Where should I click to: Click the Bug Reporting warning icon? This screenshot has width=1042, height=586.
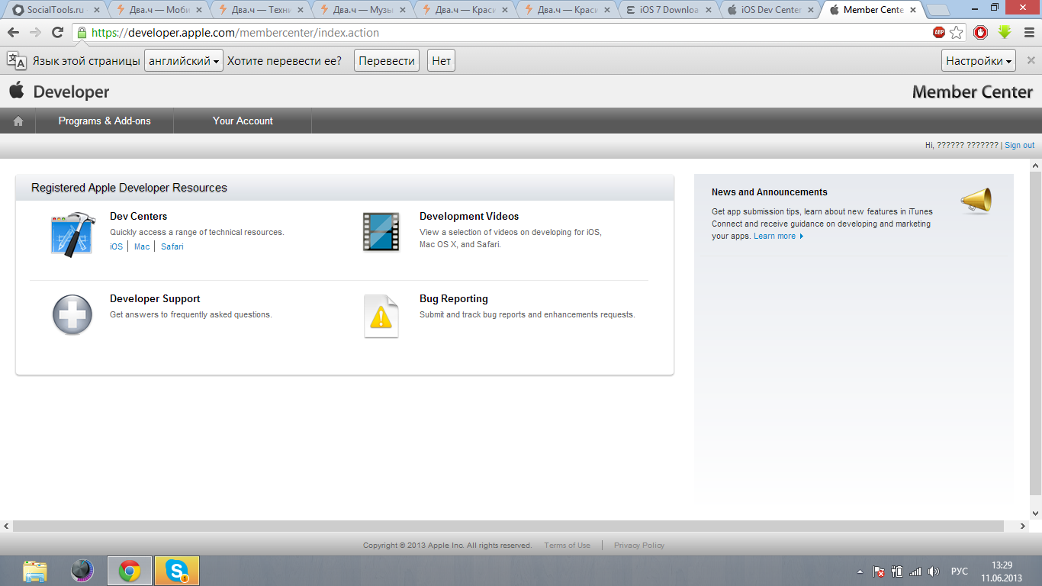tap(381, 316)
